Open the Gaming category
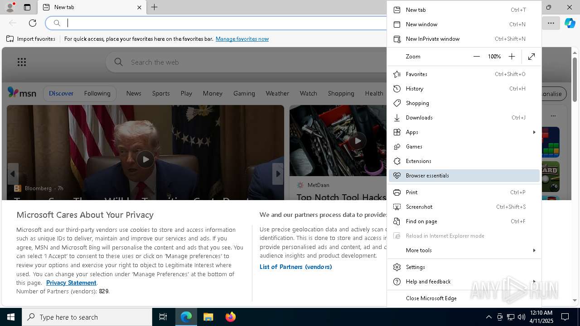The width and height of the screenshot is (580, 326). pyautogui.click(x=244, y=93)
